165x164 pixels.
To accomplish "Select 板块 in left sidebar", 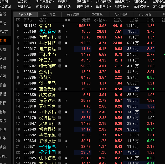I will pyautogui.click(x=3, y=41).
